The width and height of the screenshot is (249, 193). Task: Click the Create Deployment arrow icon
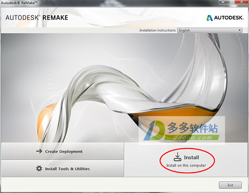point(39,151)
